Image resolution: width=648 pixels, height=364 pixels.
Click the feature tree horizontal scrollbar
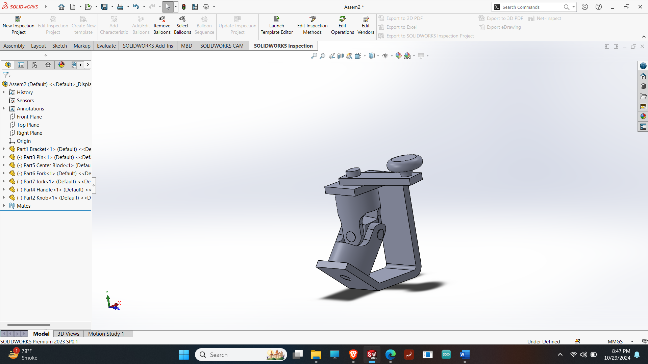coord(29,325)
